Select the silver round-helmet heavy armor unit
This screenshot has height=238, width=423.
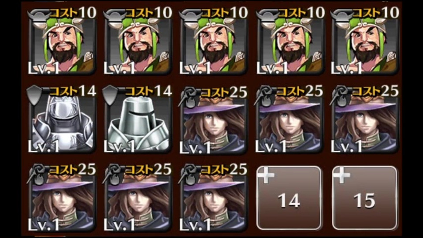pyautogui.click(x=62, y=120)
